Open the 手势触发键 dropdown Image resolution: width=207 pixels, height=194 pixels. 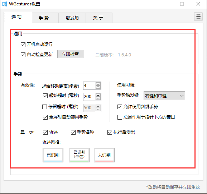[164, 96]
